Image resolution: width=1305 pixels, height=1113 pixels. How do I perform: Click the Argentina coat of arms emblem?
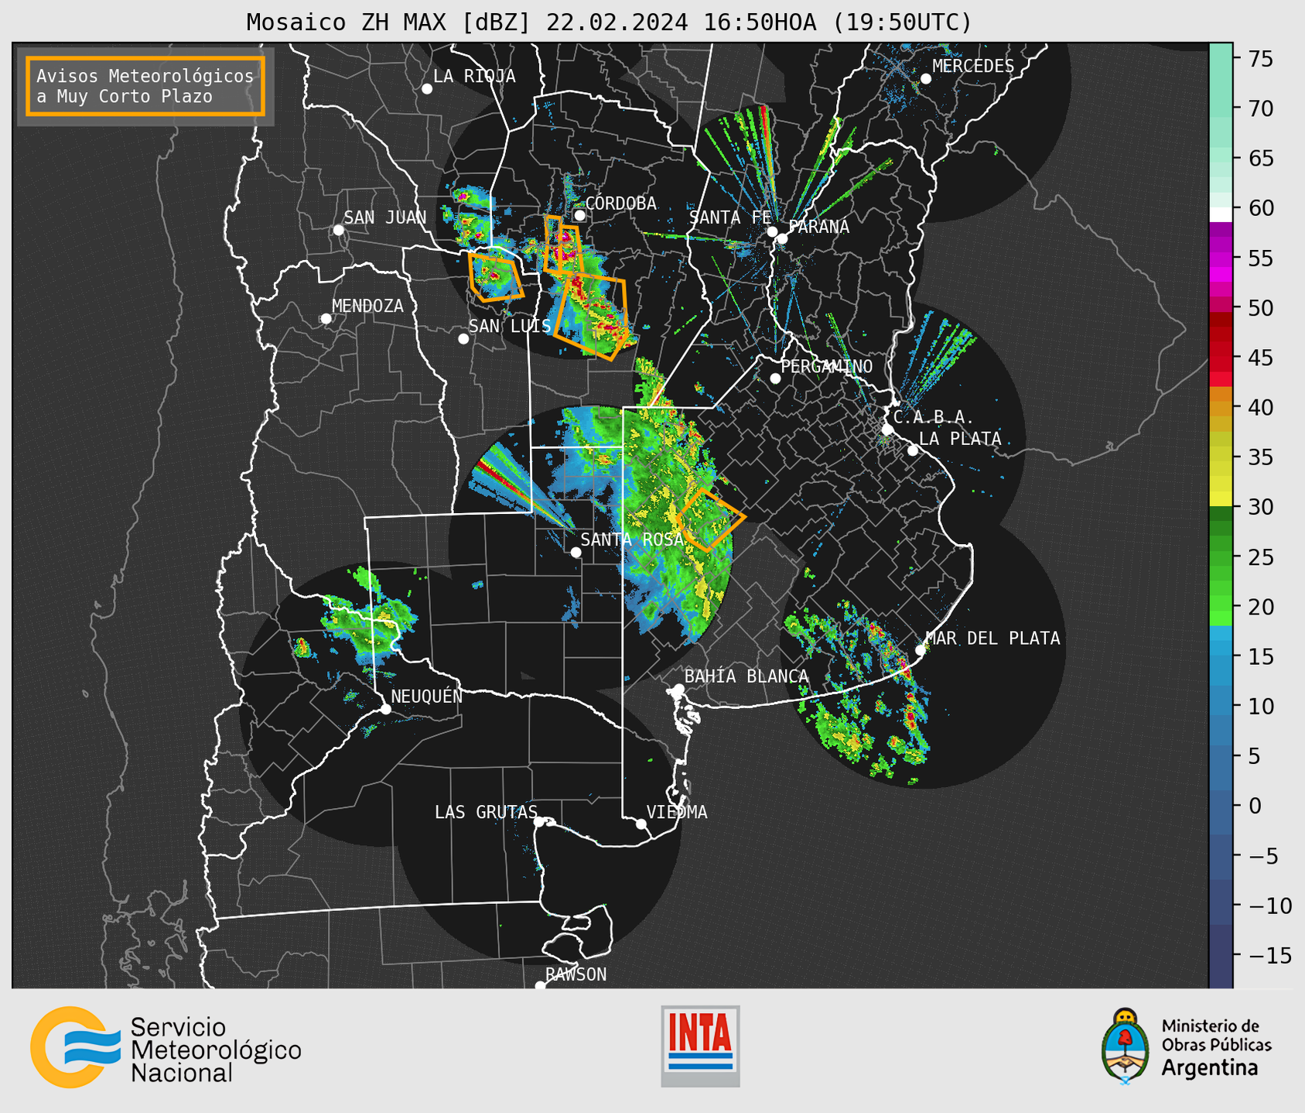(1126, 1046)
